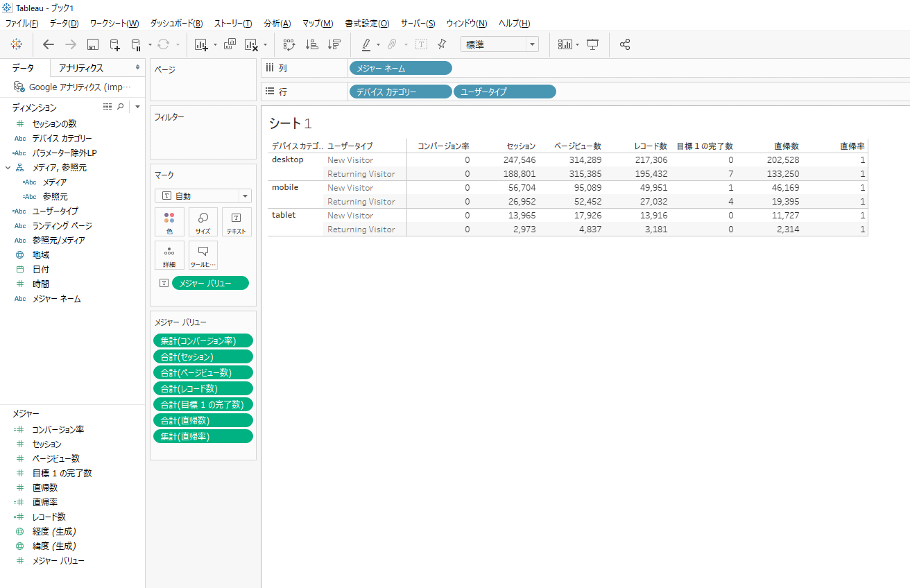This screenshot has width=910, height=588.
Task: Select the 経度 (生成) measure field
Action: point(54,531)
